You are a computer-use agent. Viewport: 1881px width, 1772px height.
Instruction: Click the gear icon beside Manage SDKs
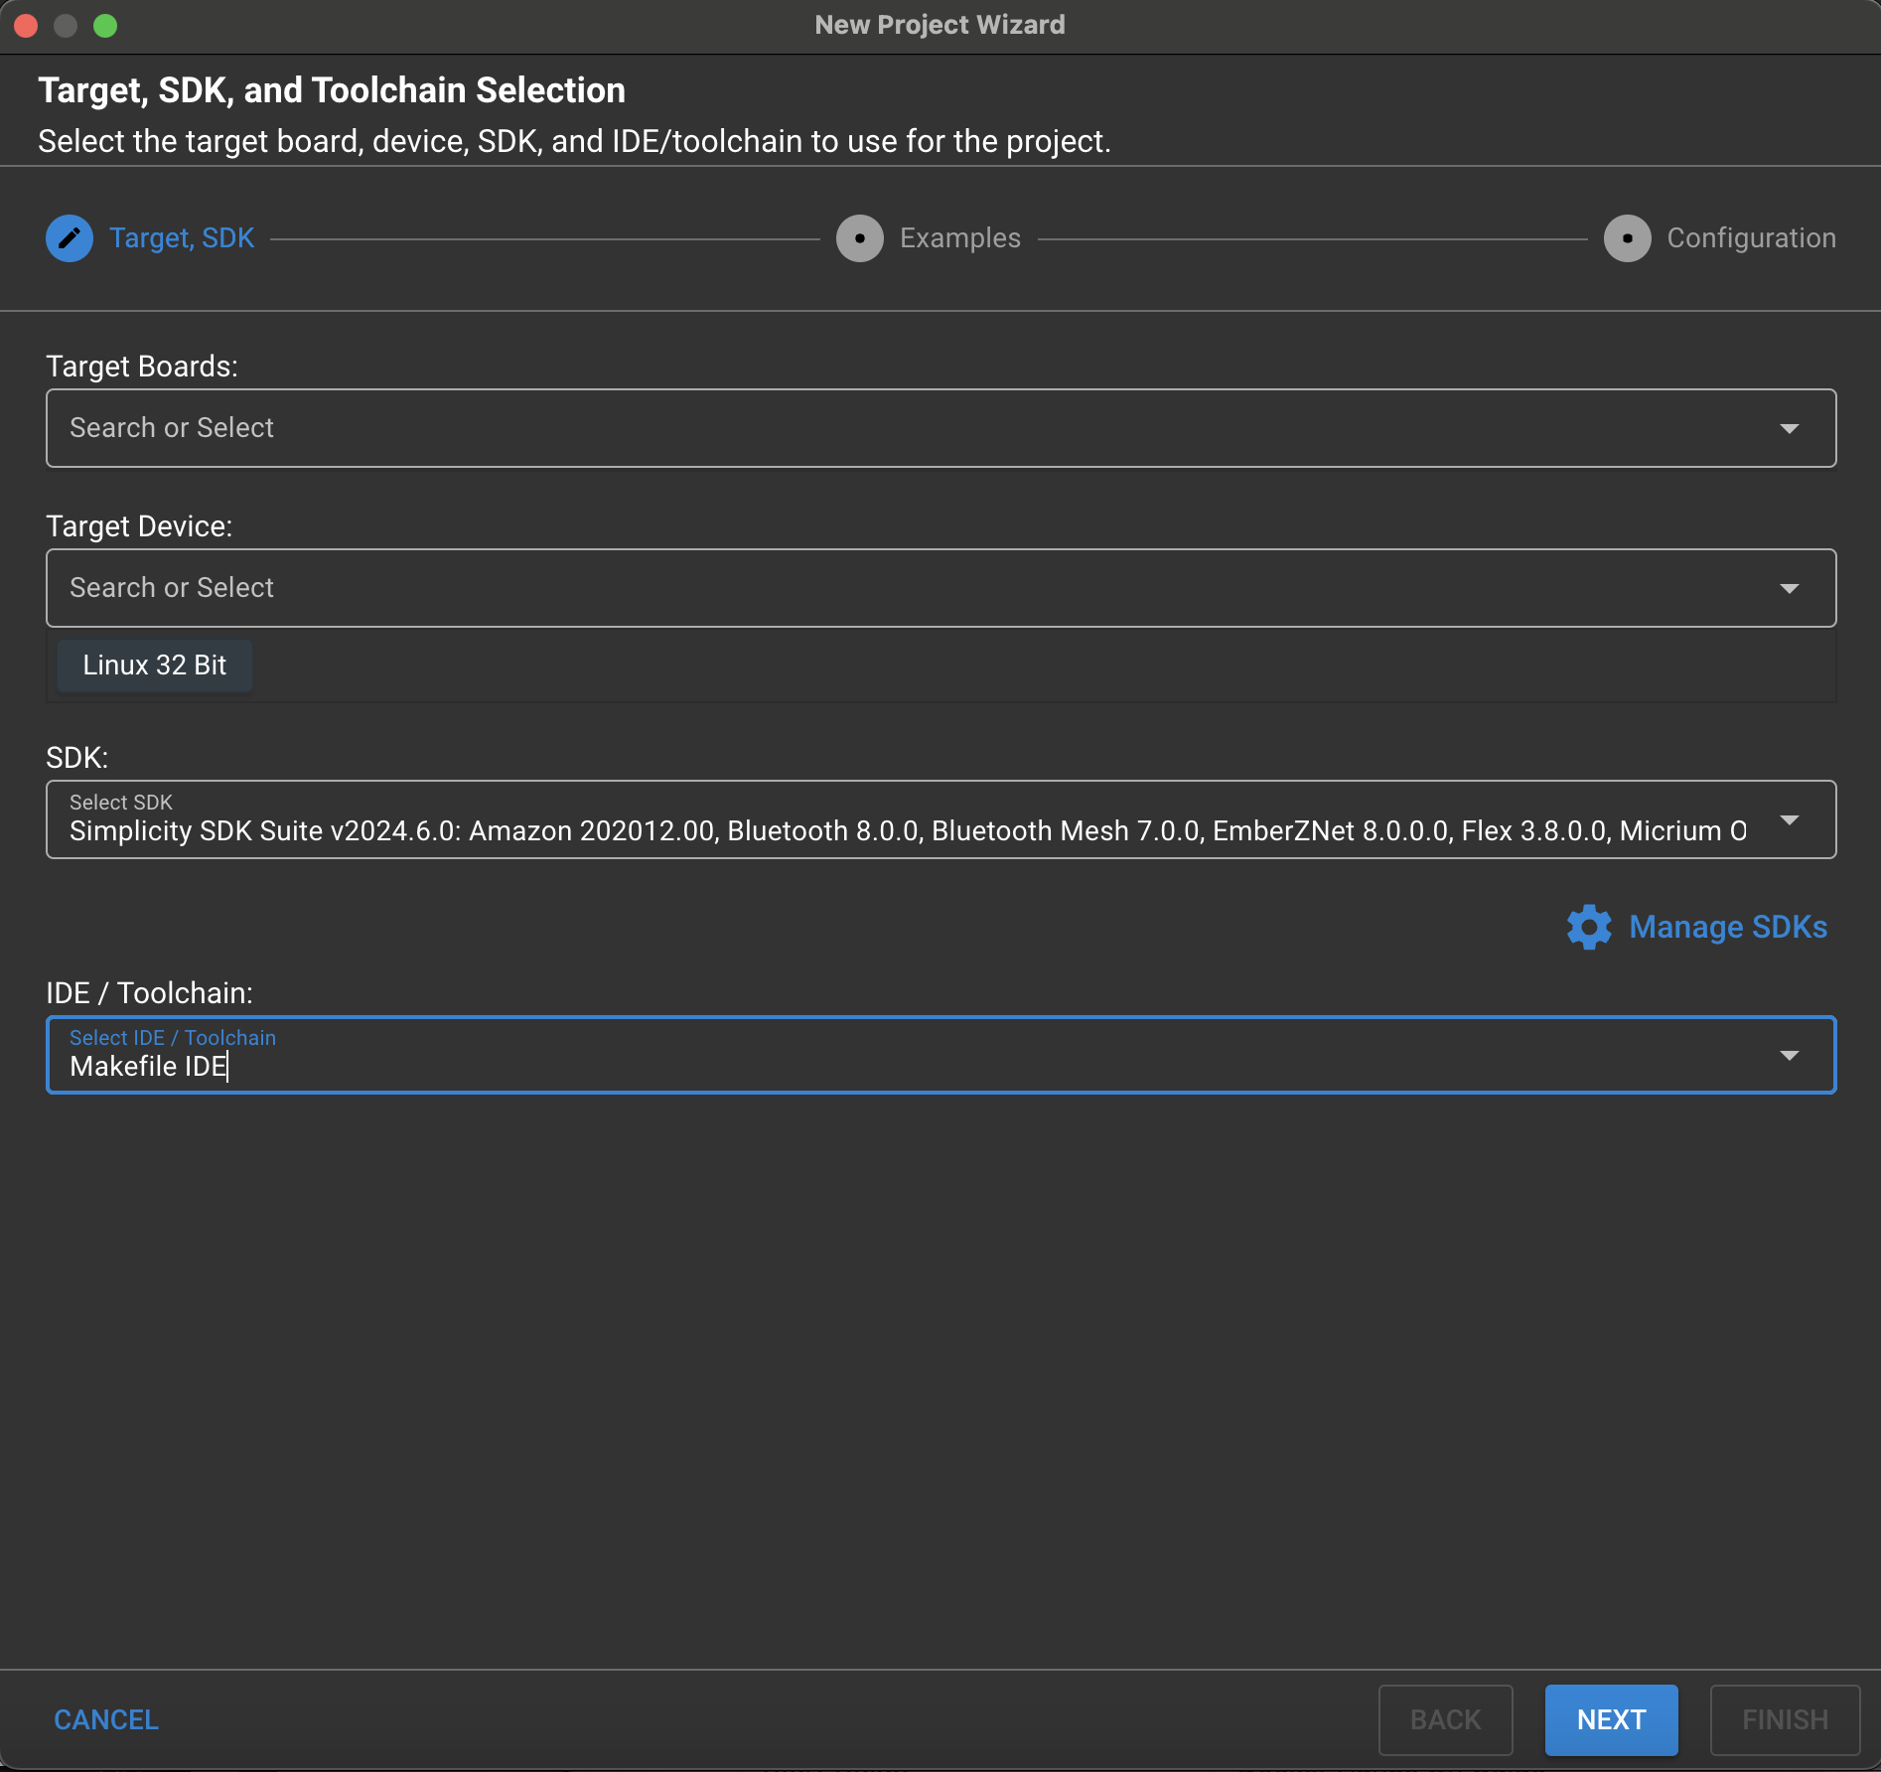(1589, 927)
